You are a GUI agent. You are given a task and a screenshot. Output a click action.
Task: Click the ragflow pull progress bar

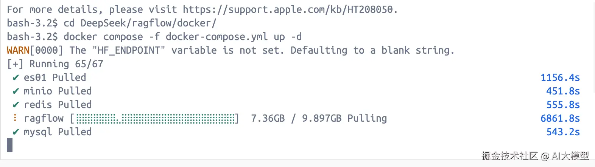tap(155, 119)
